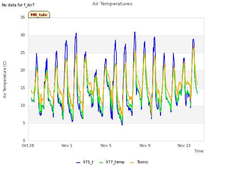Screen dimensions: 225x169
Task: Click the 'No data for f_AirT' message
Action: [x=18, y=5]
